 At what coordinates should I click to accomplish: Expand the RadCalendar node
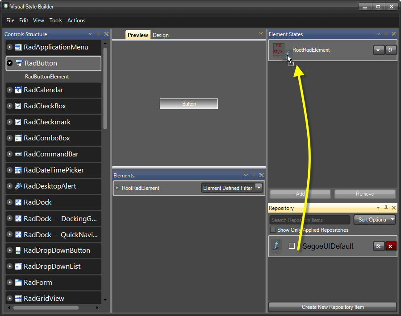pos(10,90)
